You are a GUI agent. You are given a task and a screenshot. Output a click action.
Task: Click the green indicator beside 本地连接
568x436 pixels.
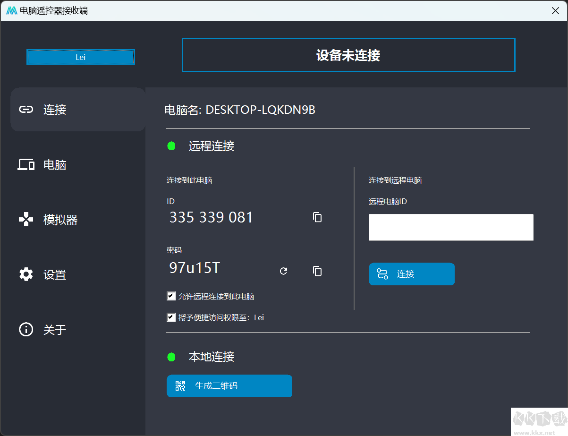(171, 357)
